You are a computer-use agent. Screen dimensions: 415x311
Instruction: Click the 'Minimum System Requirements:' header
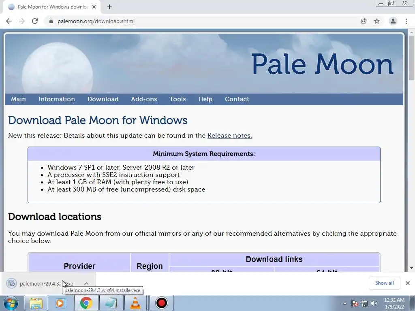click(204, 154)
